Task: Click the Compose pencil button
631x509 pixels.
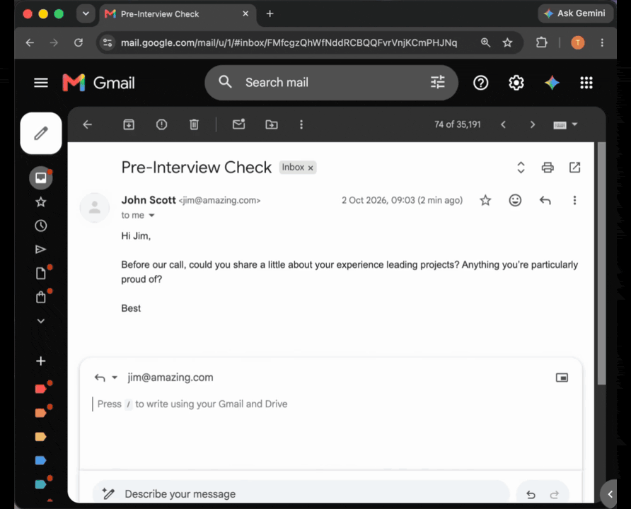Action: (x=41, y=133)
